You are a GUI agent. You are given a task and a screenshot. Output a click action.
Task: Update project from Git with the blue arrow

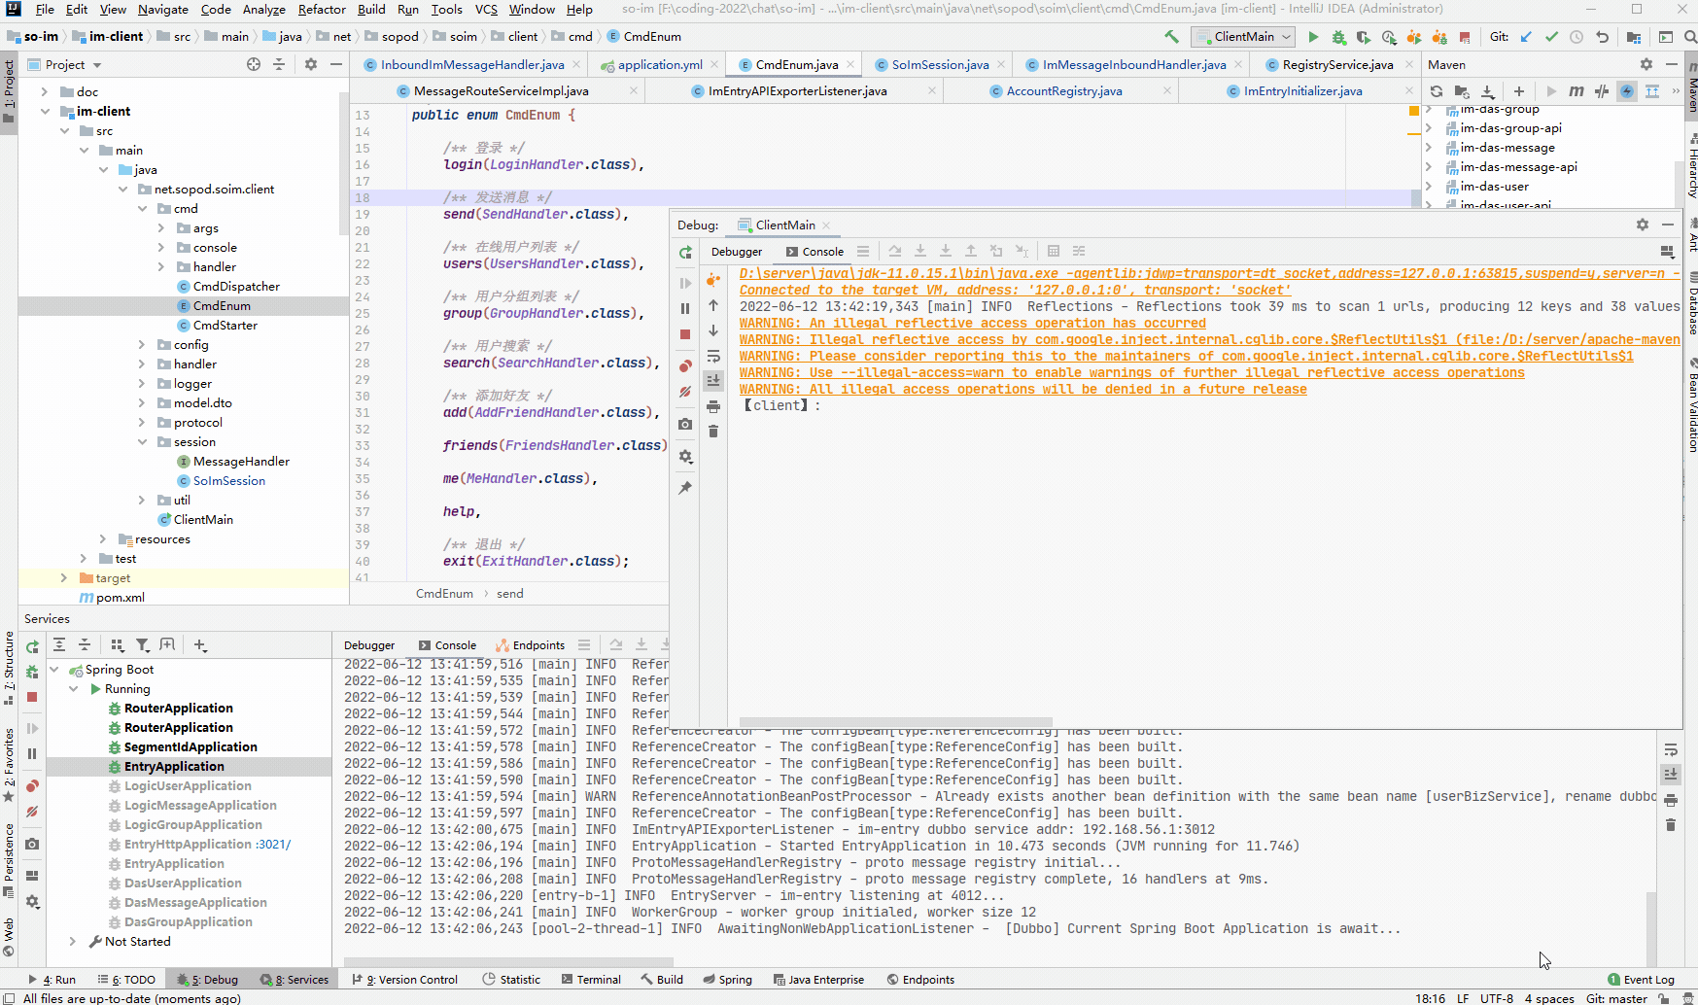click(1526, 37)
